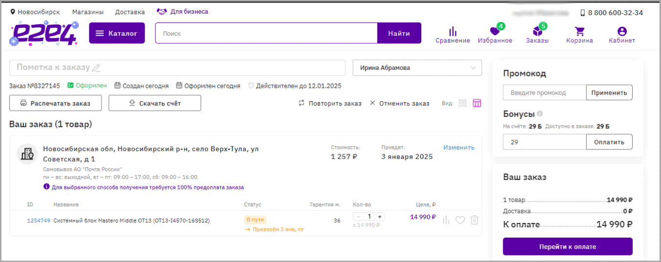The width and height of the screenshot is (661, 262).
Task: Click Распечатать заказ button
Action: click(x=56, y=103)
